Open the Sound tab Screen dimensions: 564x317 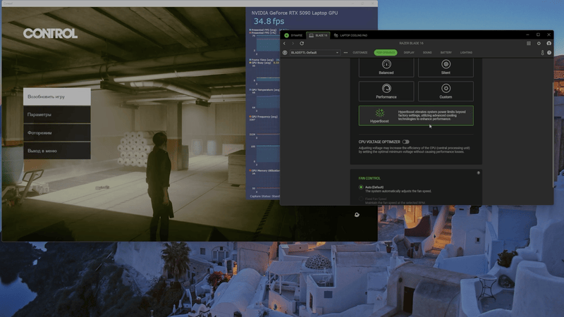427,52
